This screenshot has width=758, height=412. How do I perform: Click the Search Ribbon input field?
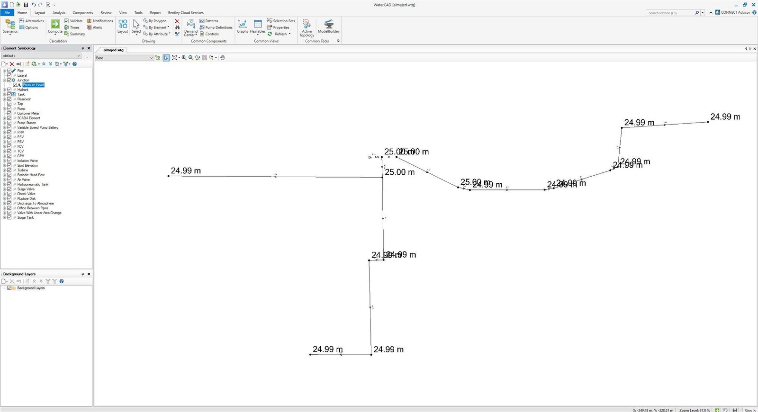(669, 13)
